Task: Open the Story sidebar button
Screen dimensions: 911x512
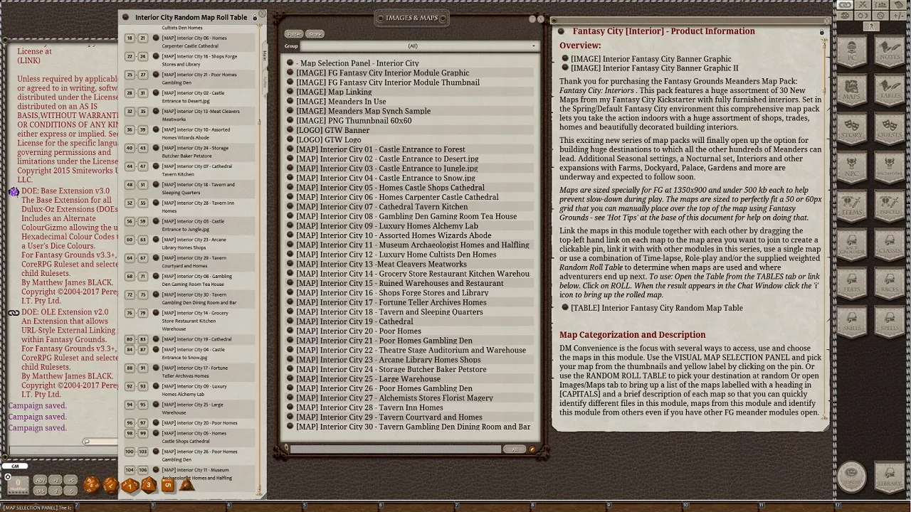Action: (852, 129)
